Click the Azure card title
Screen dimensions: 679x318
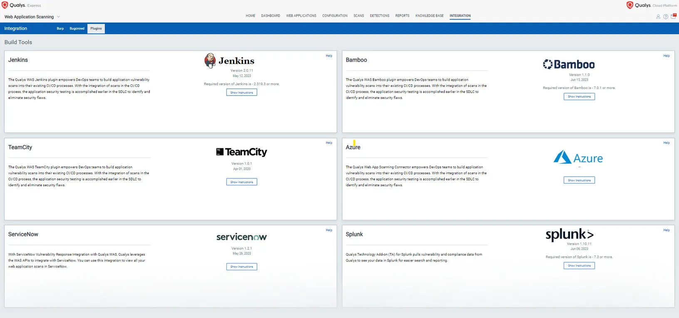353,147
